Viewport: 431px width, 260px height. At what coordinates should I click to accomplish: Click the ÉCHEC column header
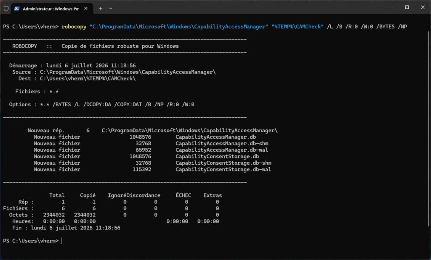tap(184, 195)
